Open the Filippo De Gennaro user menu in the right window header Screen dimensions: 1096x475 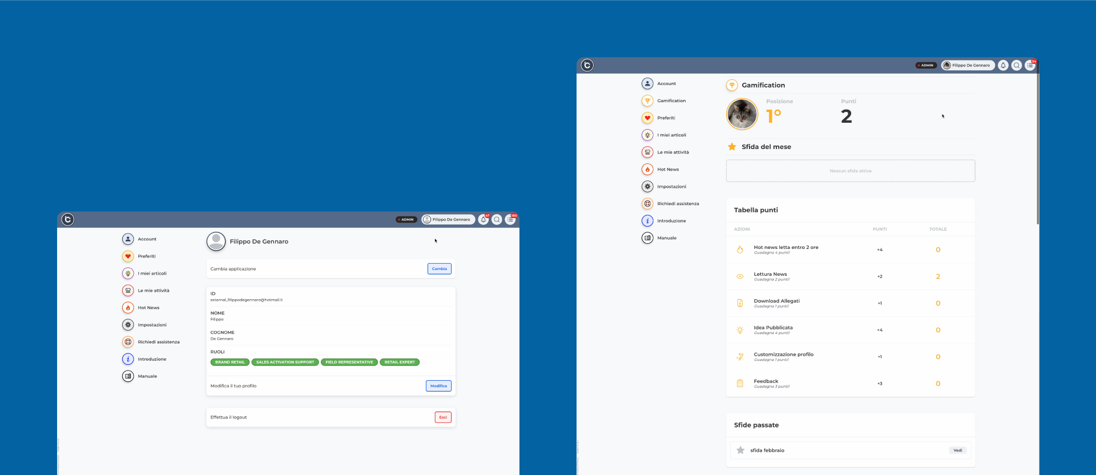click(968, 65)
